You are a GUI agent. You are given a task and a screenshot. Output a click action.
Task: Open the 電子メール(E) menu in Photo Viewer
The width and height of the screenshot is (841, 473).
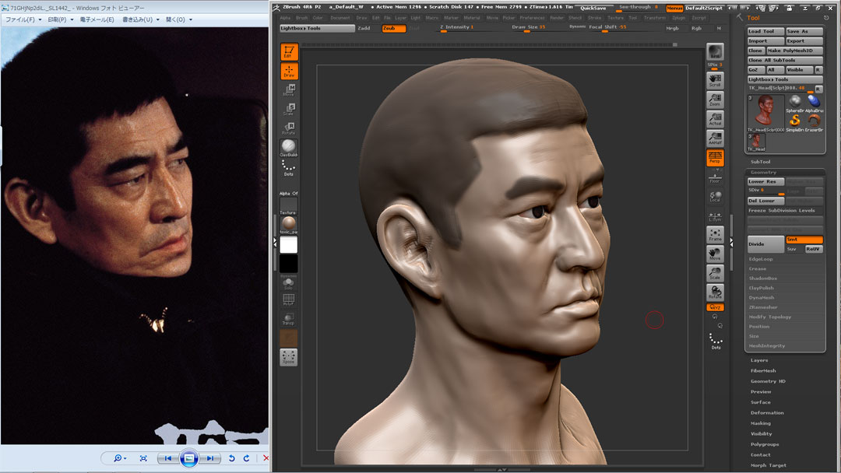(97, 19)
